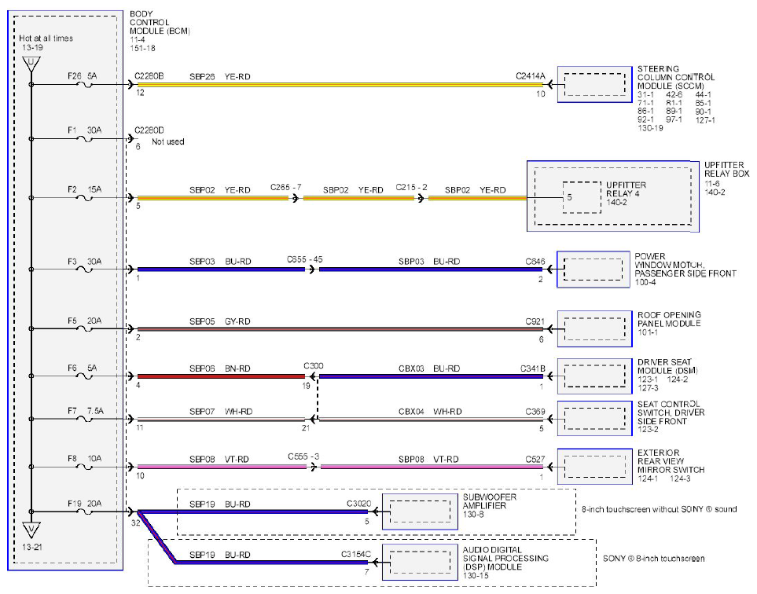Click the Exterior Rear View Mirror Switch box
The height and width of the screenshot is (594, 757).
(595, 467)
